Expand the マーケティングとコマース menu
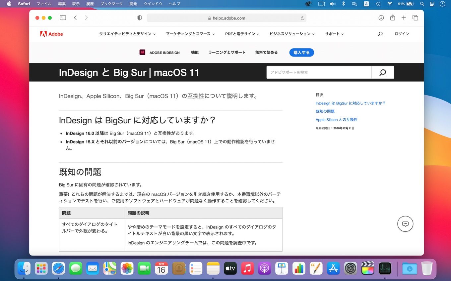Viewport: 451px width, 281px height. point(190,34)
